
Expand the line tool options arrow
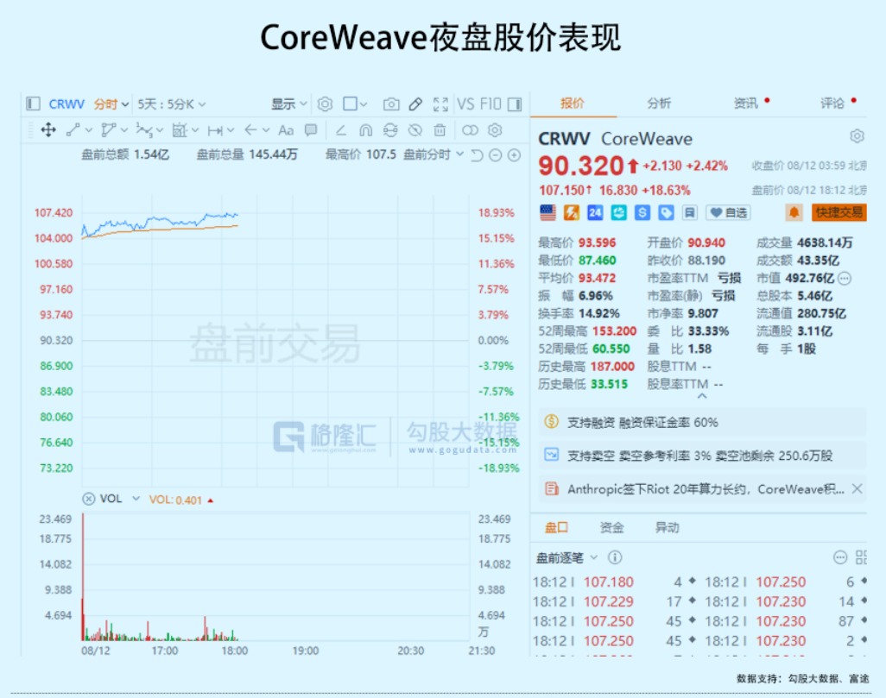(x=89, y=130)
